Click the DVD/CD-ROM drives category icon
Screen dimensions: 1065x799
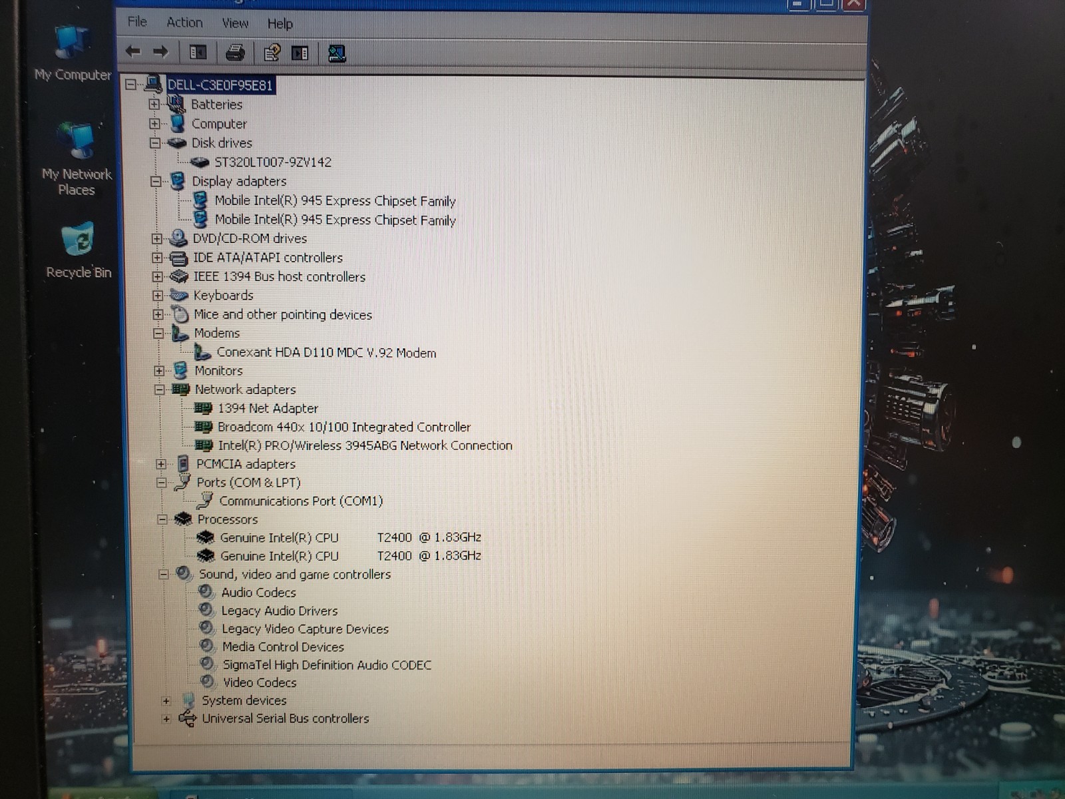178,238
